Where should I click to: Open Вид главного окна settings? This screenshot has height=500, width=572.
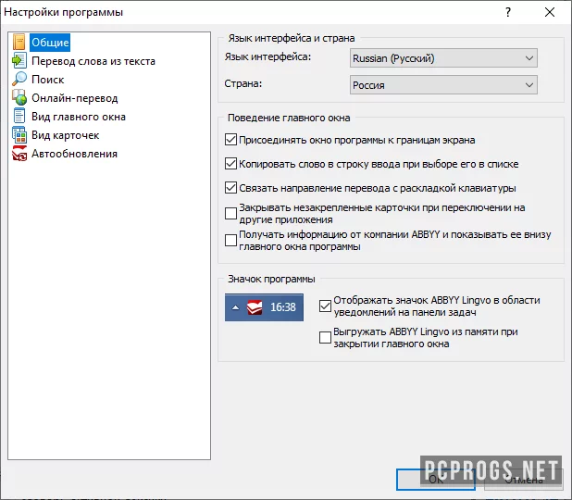tap(79, 117)
